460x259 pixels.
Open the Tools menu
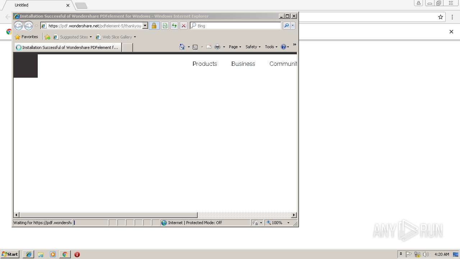point(271,47)
